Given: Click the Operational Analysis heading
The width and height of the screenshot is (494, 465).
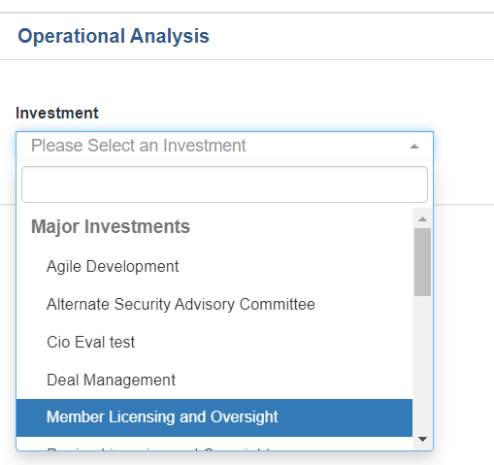Looking at the screenshot, I should [114, 36].
